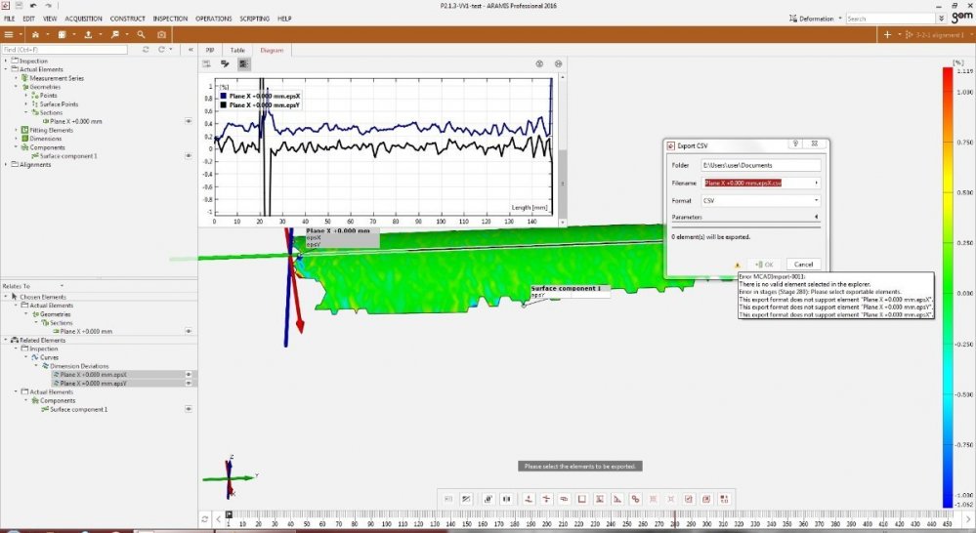Toggle visibility of Plane X +0.000 mm.epsX curve
The height and width of the screenshot is (533, 976).
pos(188,375)
